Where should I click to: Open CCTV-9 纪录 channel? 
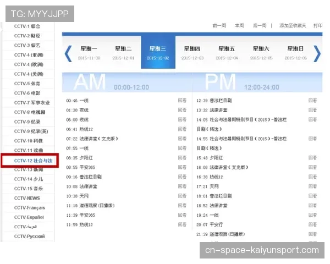(x=27, y=122)
